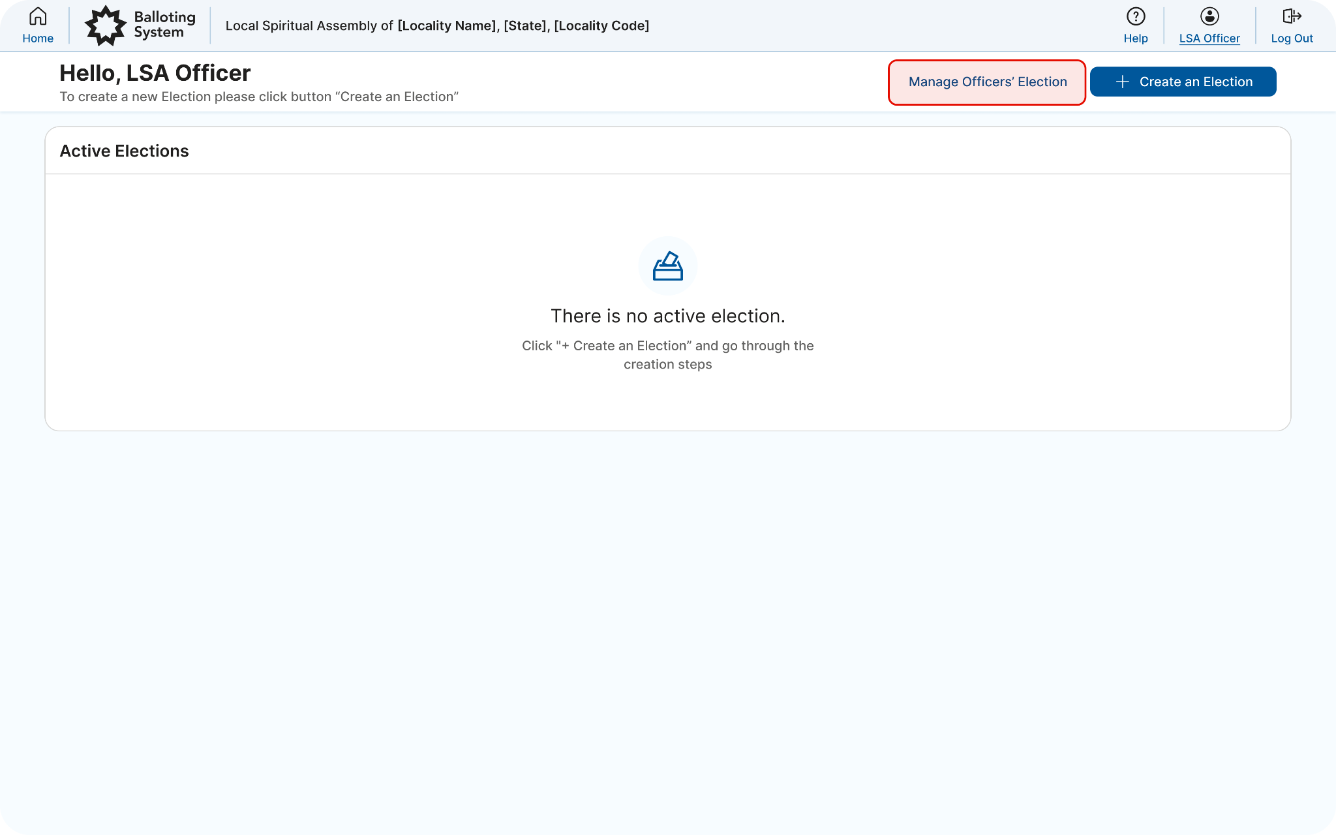
Task: Click the Log Out door icon
Action: pyautogui.click(x=1291, y=16)
